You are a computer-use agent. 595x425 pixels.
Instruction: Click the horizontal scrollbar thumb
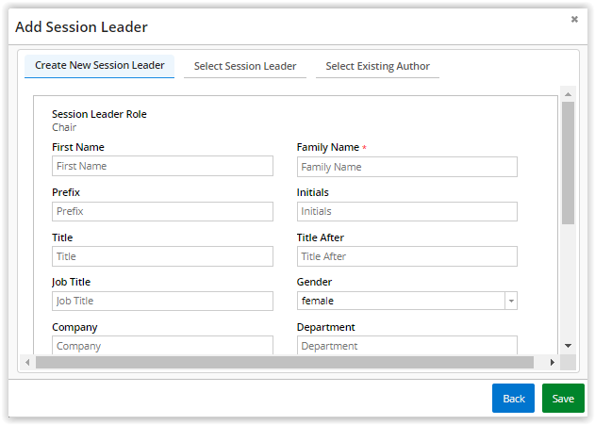click(x=285, y=363)
